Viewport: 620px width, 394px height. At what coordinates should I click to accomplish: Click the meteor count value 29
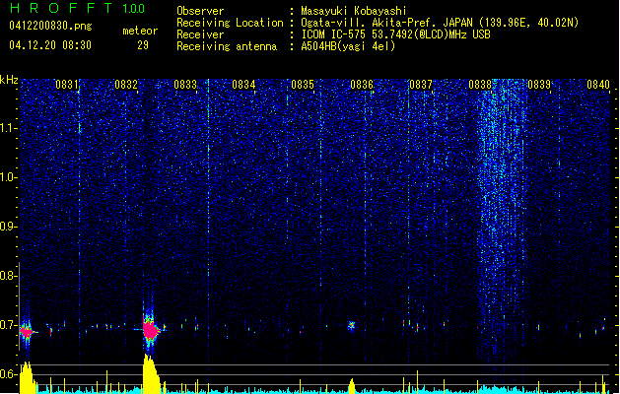point(143,45)
